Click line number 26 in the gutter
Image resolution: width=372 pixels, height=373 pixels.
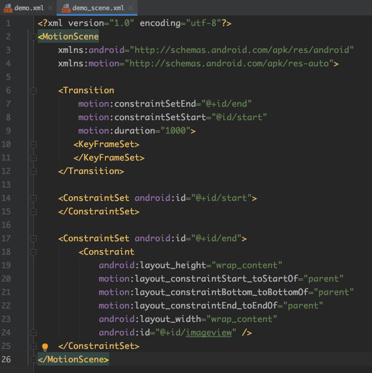(6, 359)
